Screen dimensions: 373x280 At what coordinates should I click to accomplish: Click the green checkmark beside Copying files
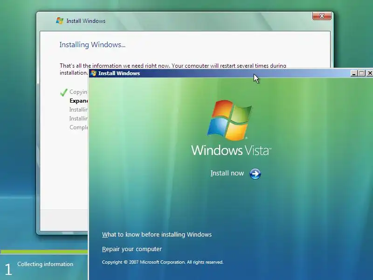(x=64, y=92)
